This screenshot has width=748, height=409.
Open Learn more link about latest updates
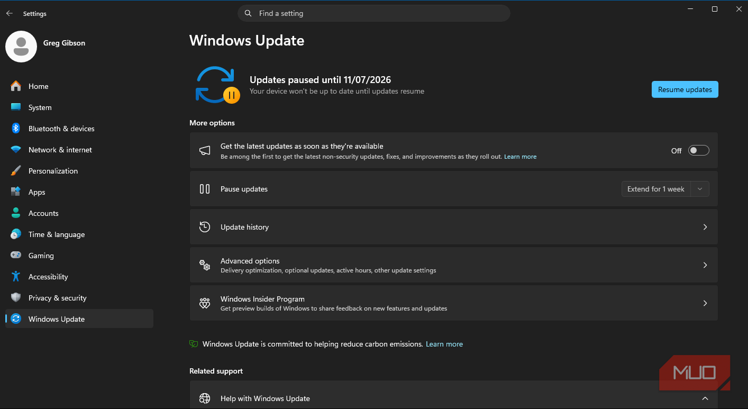[x=520, y=157]
